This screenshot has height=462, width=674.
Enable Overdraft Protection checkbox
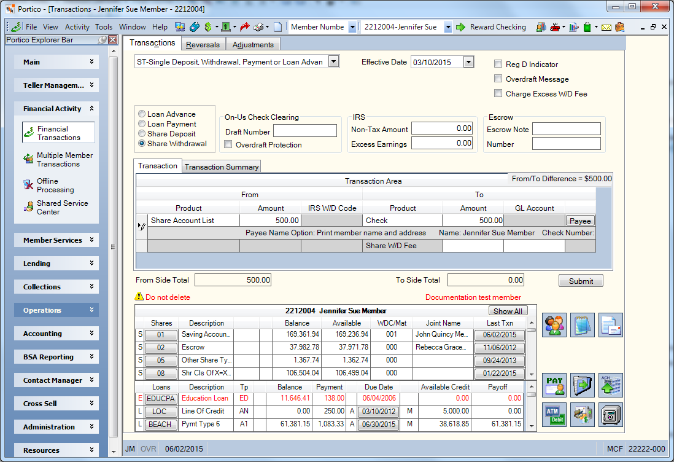click(228, 144)
